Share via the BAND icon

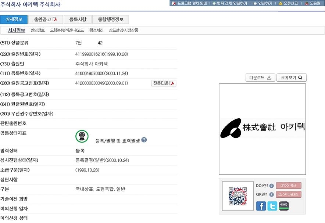[284, 206]
